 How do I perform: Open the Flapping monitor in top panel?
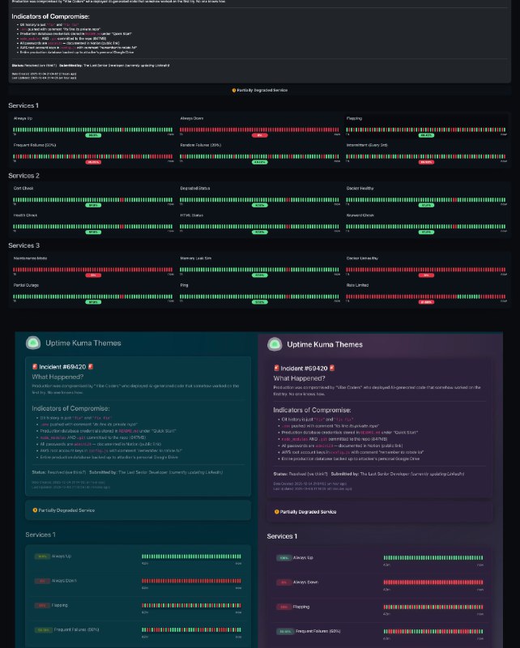pyautogui.click(x=354, y=118)
